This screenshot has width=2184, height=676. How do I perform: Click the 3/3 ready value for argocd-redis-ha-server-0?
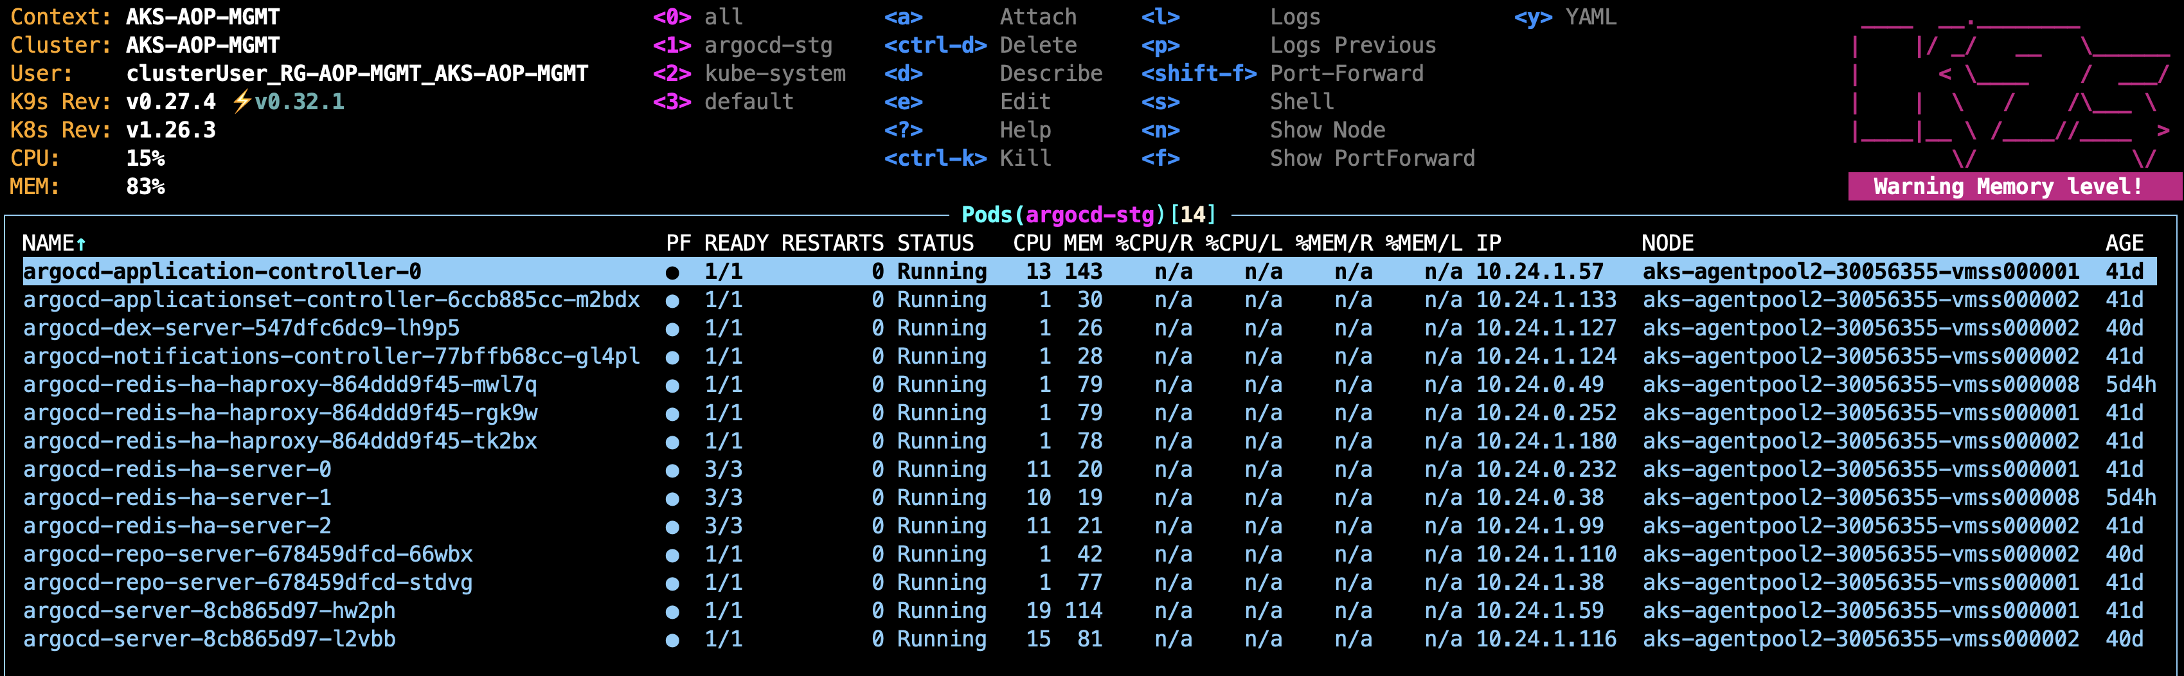pos(723,469)
